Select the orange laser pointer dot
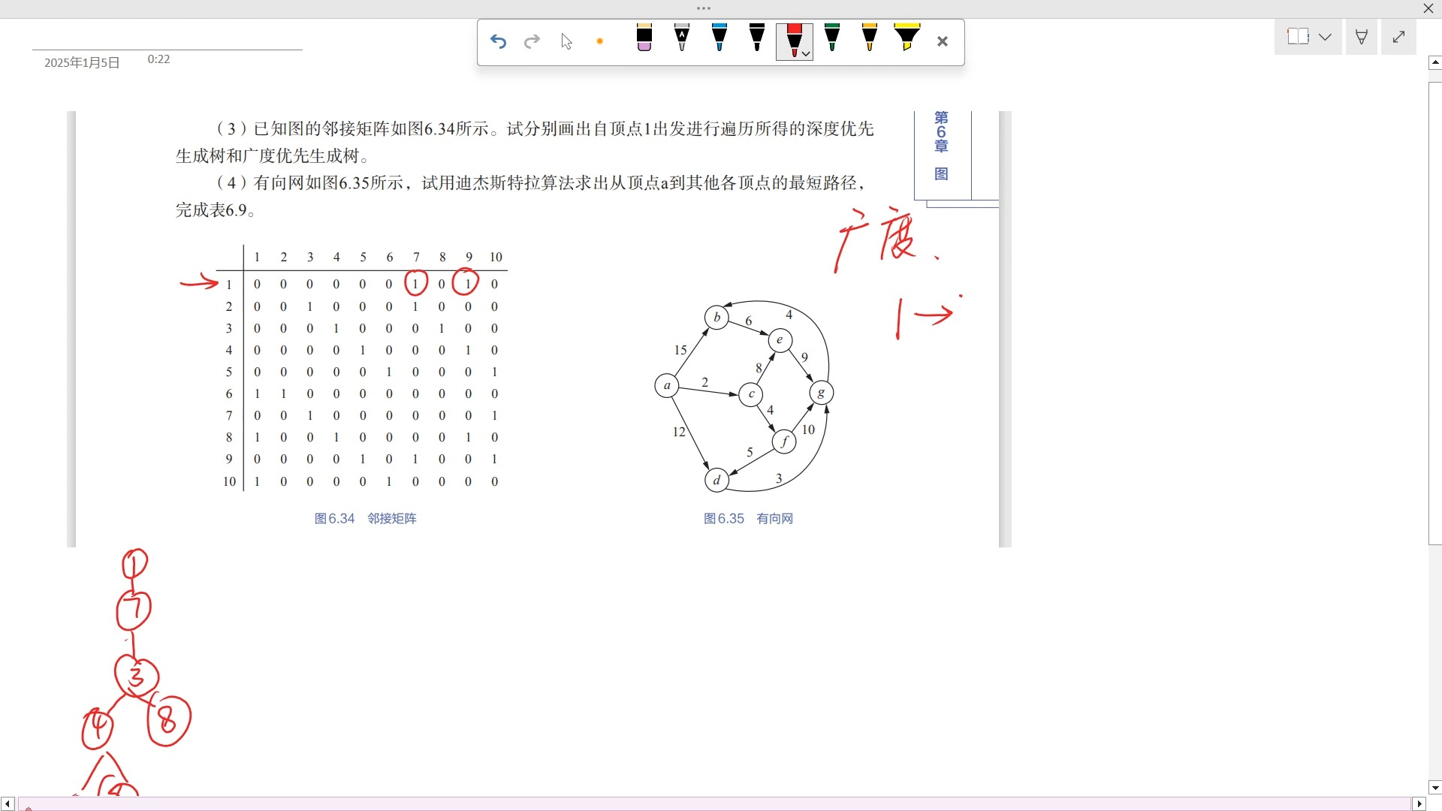 tap(599, 41)
